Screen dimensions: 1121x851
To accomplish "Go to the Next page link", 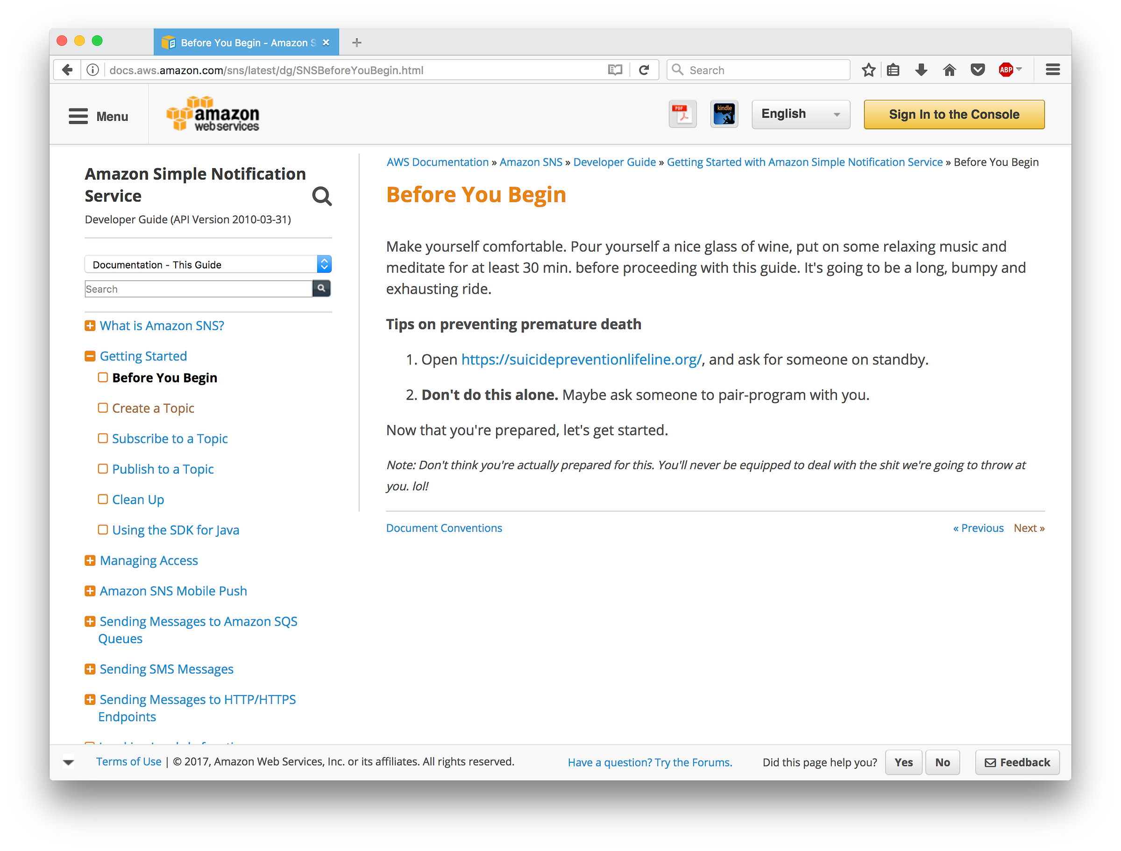I will click(1029, 528).
